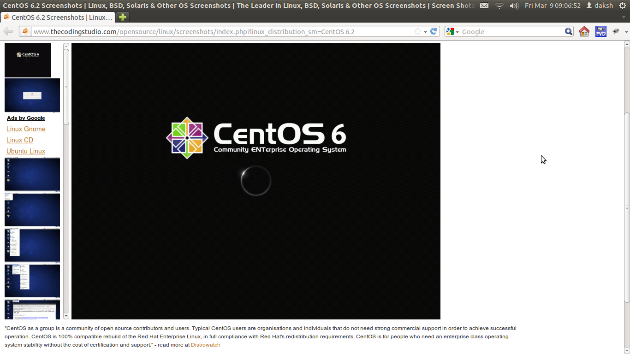Image resolution: width=630 pixels, height=354 pixels.
Task: Bookmark this page with the star icon
Action: (x=418, y=31)
